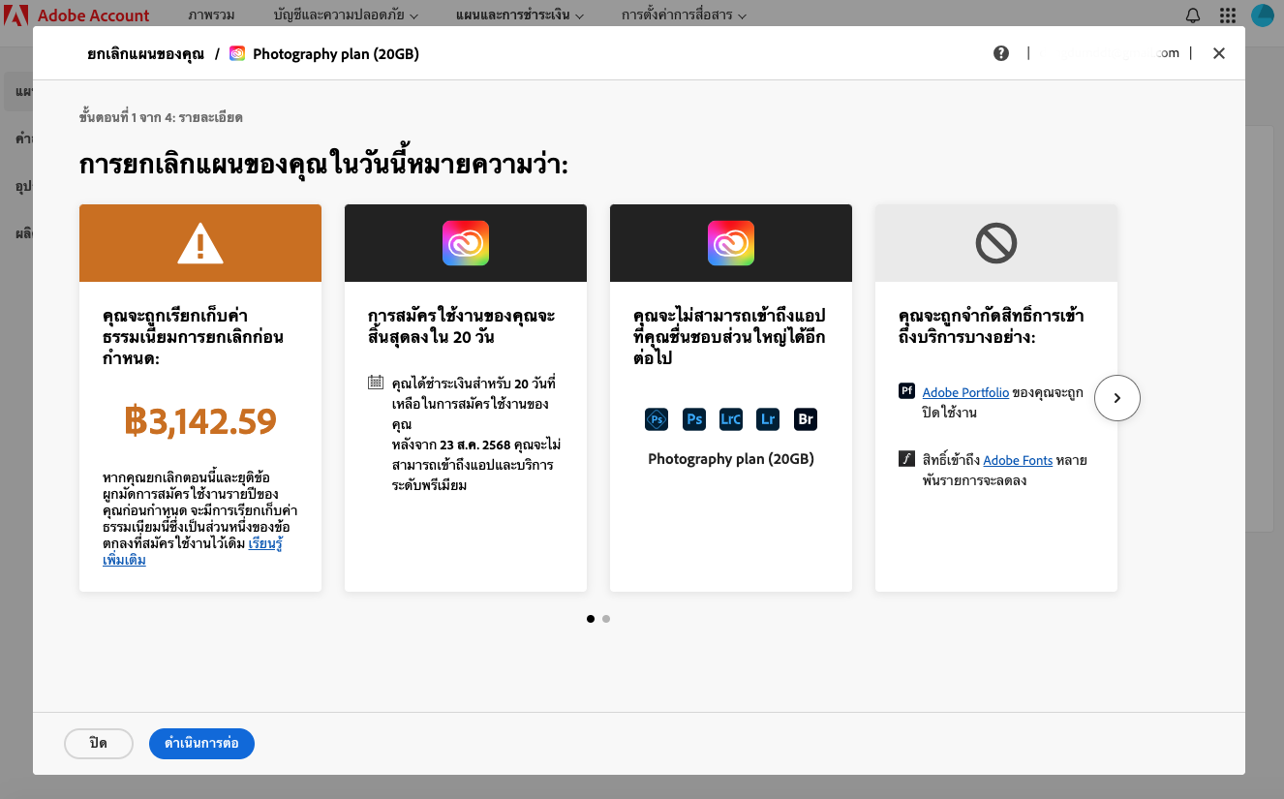Click the Lightroom Classic LrC icon
This screenshot has height=799, width=1284.
[x=731, y=418]
